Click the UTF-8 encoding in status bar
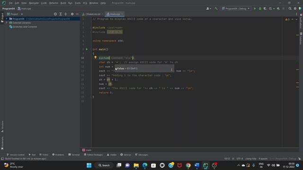303x170 pixels. click(240, 159)
